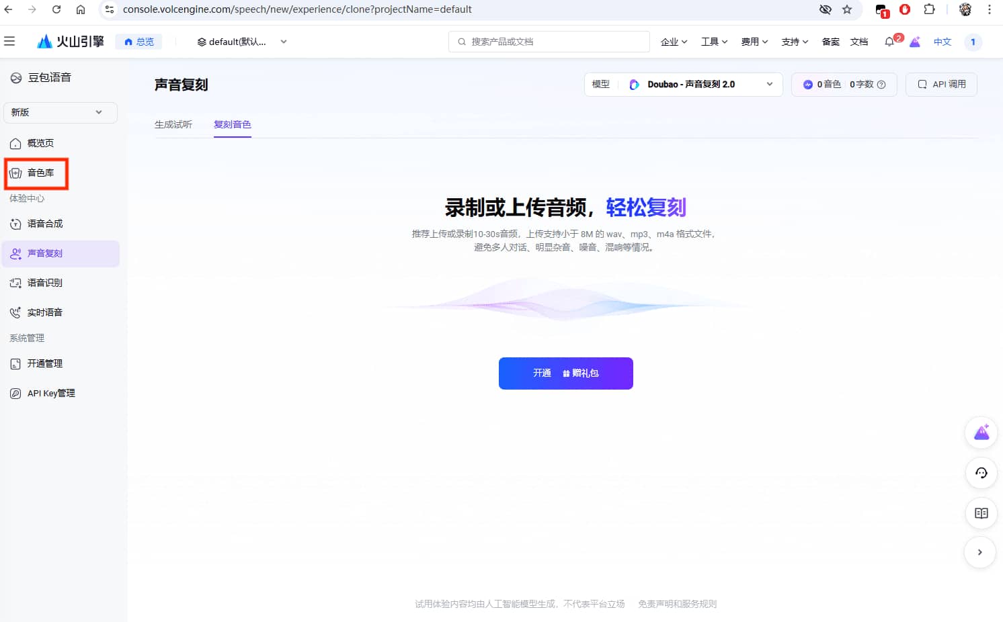This screenshot has width=1003, height=622.
Task: Click the 豆包语音 product icon
Action: coord(15,77)
